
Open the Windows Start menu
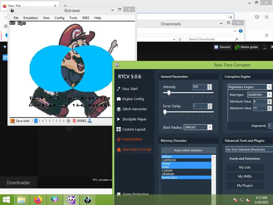(6, 200)
